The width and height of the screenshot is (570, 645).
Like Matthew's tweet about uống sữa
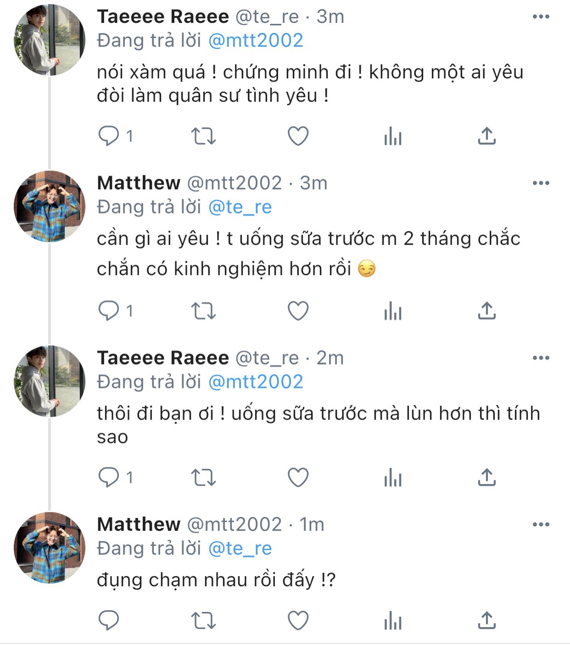click(x=298, y=311)
